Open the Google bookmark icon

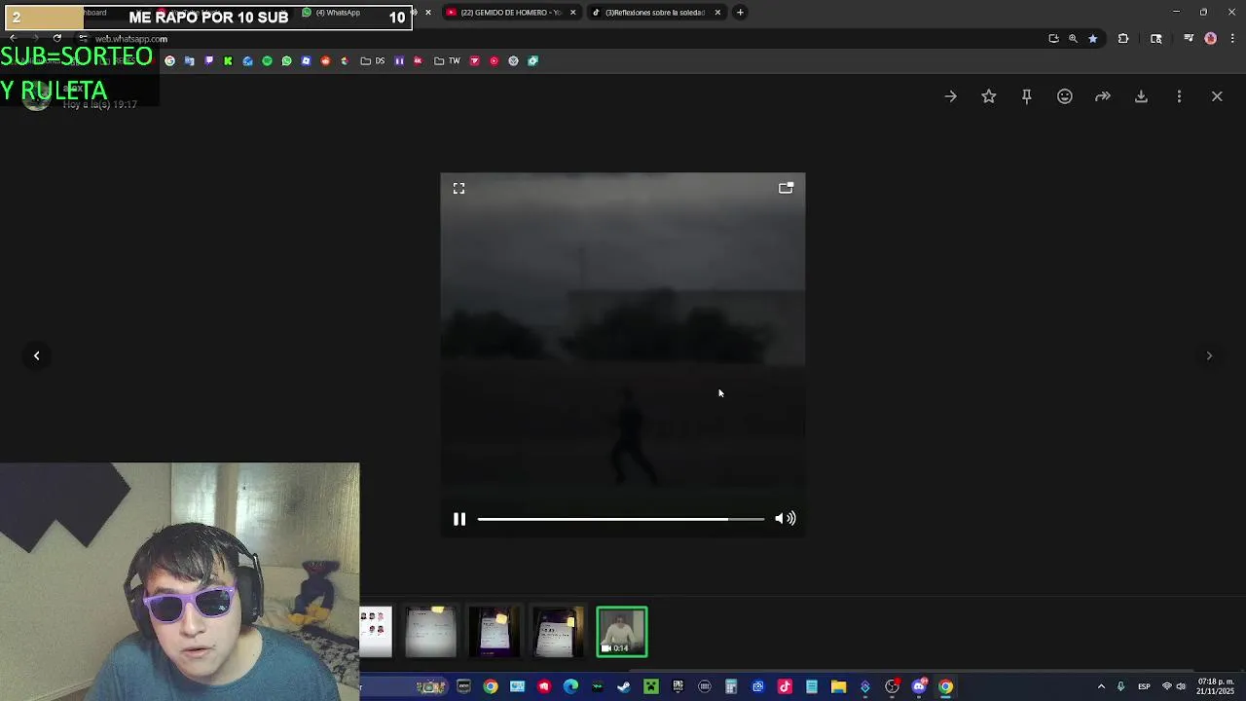[169, 61]
